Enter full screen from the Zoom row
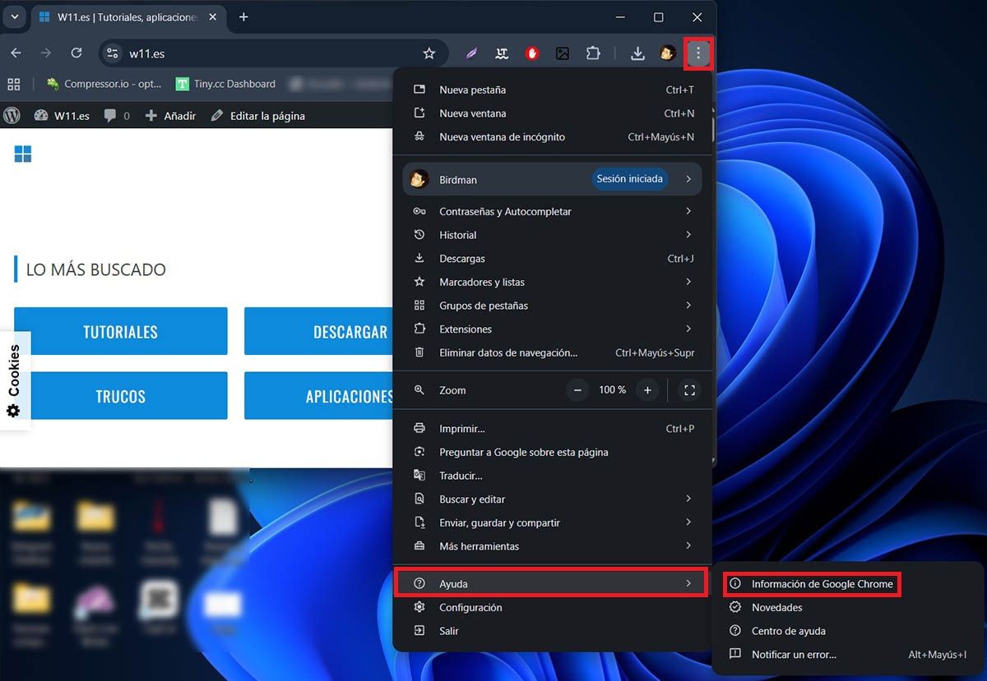The image size is (987, 681). [x=690, y=390]
